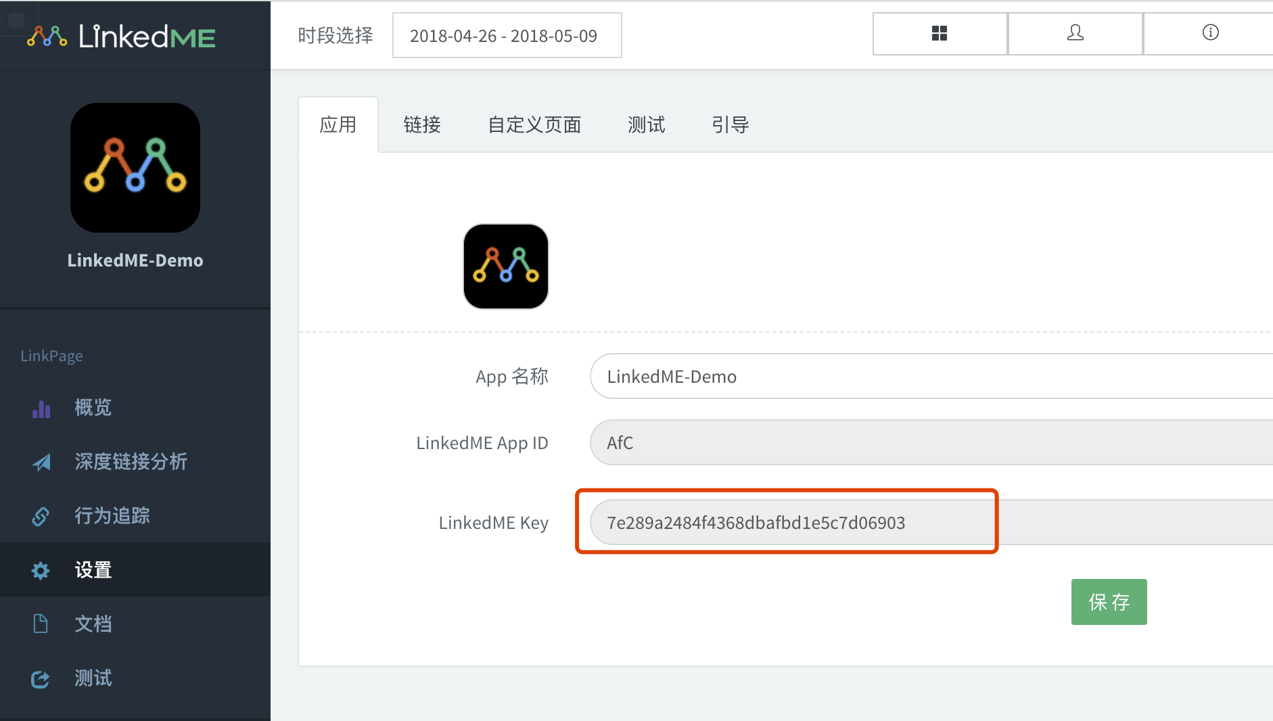This screenshot has width=1273, height=721.
Task: Click the LinkedME App ID field
Action: [x=931, y=442]
